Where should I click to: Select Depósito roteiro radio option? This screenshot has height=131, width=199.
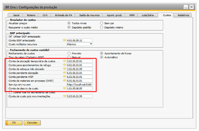(101, 27)
